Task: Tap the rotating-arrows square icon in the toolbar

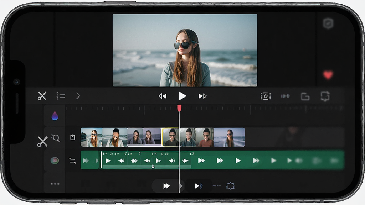Action: pos(325,96)
